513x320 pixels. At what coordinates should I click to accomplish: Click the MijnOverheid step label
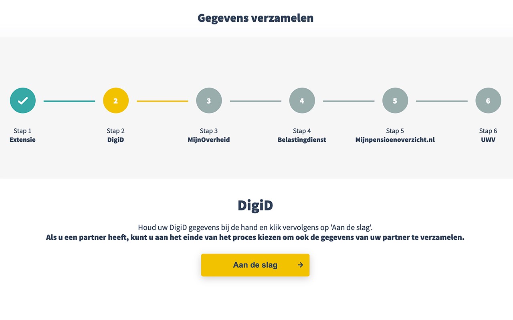tap(209, 140)
